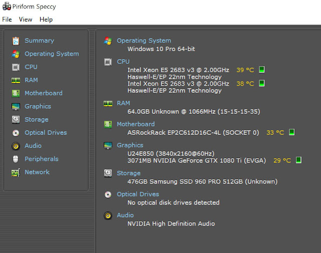321x253 pixels.
Task: Click the Graphics monitor icon in sidebar
Action: pyautogui.click(x=16, y=107)
